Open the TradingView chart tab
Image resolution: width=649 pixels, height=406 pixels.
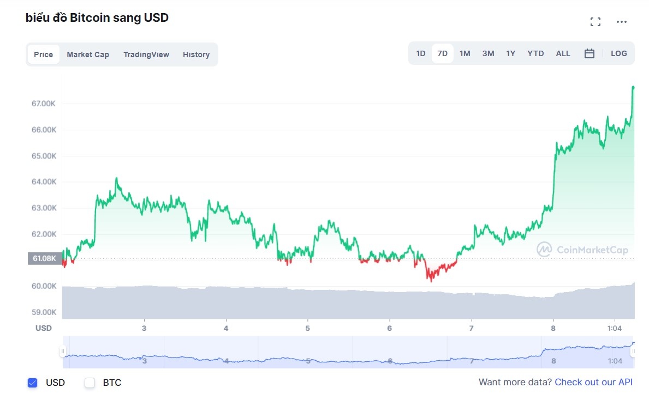click(146, 54)
